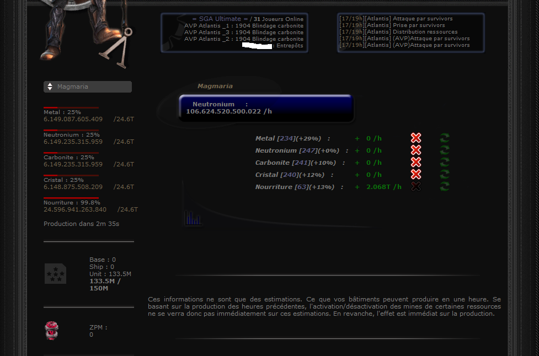The image size is (539, 356).
Task: Disable Cristal mine with red X
Action: pyautogui.click(x=416, y=174)
